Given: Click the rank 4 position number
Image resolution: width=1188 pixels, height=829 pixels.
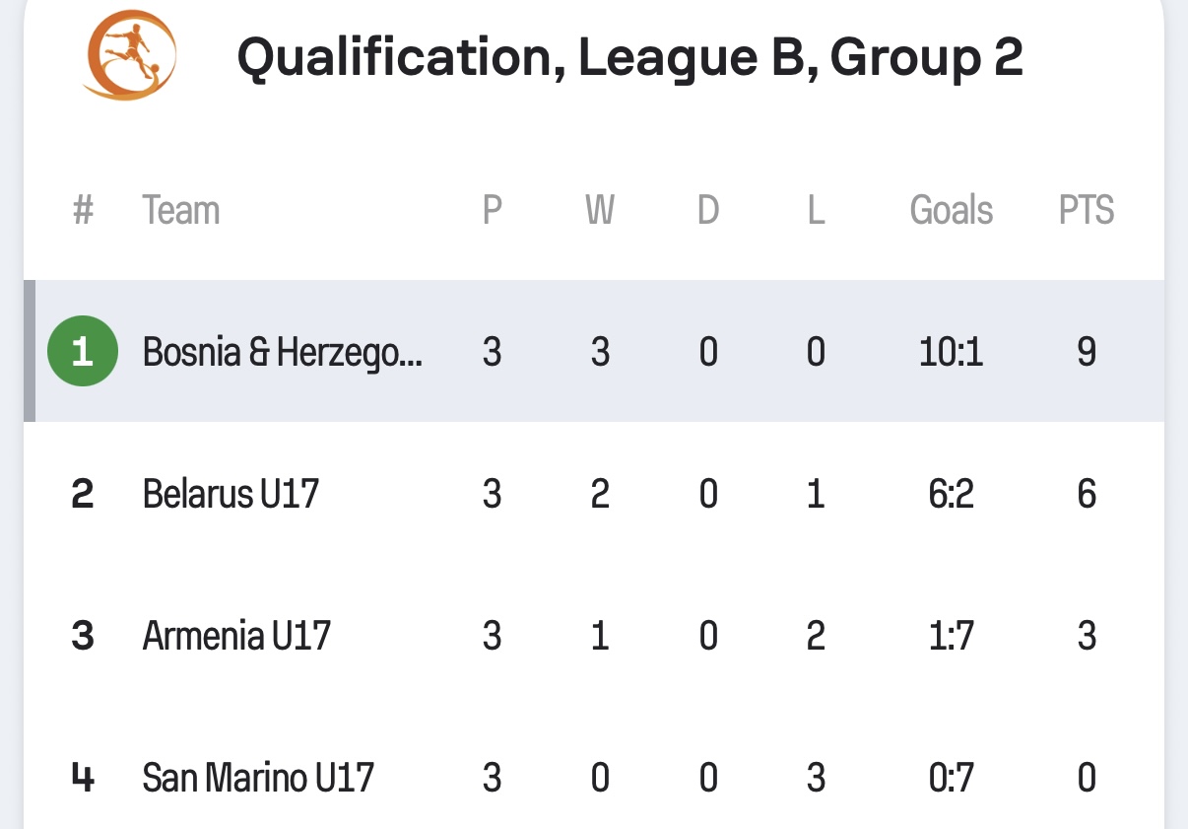Looking at the screenshot, I should point(83,778).
